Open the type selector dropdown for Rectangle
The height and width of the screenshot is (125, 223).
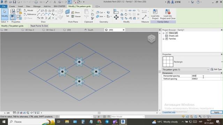coord(222,62)
